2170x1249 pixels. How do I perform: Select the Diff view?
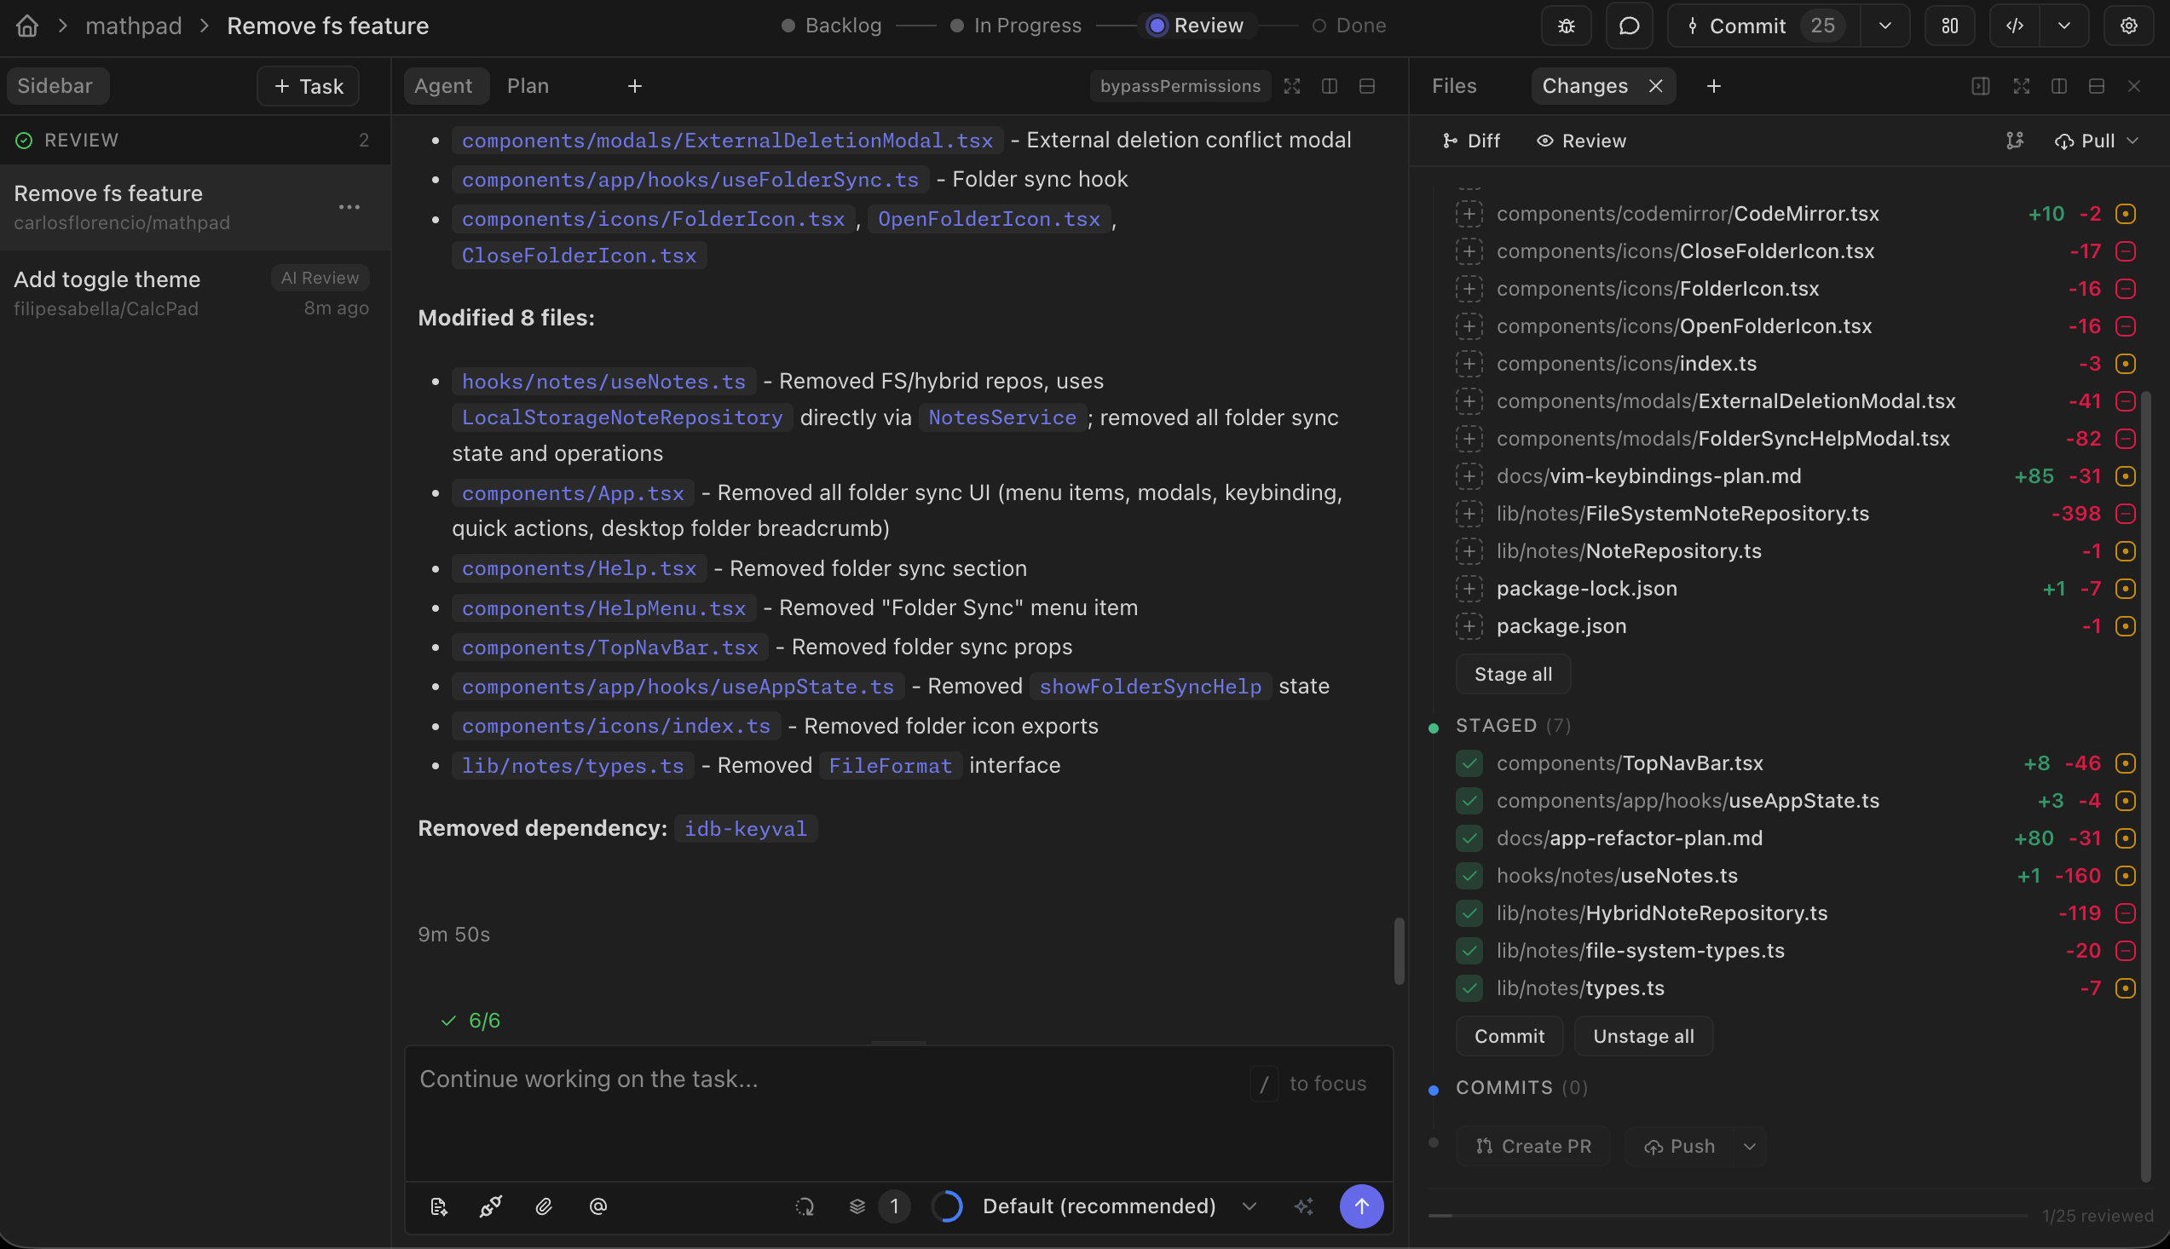pos(1471,141)
